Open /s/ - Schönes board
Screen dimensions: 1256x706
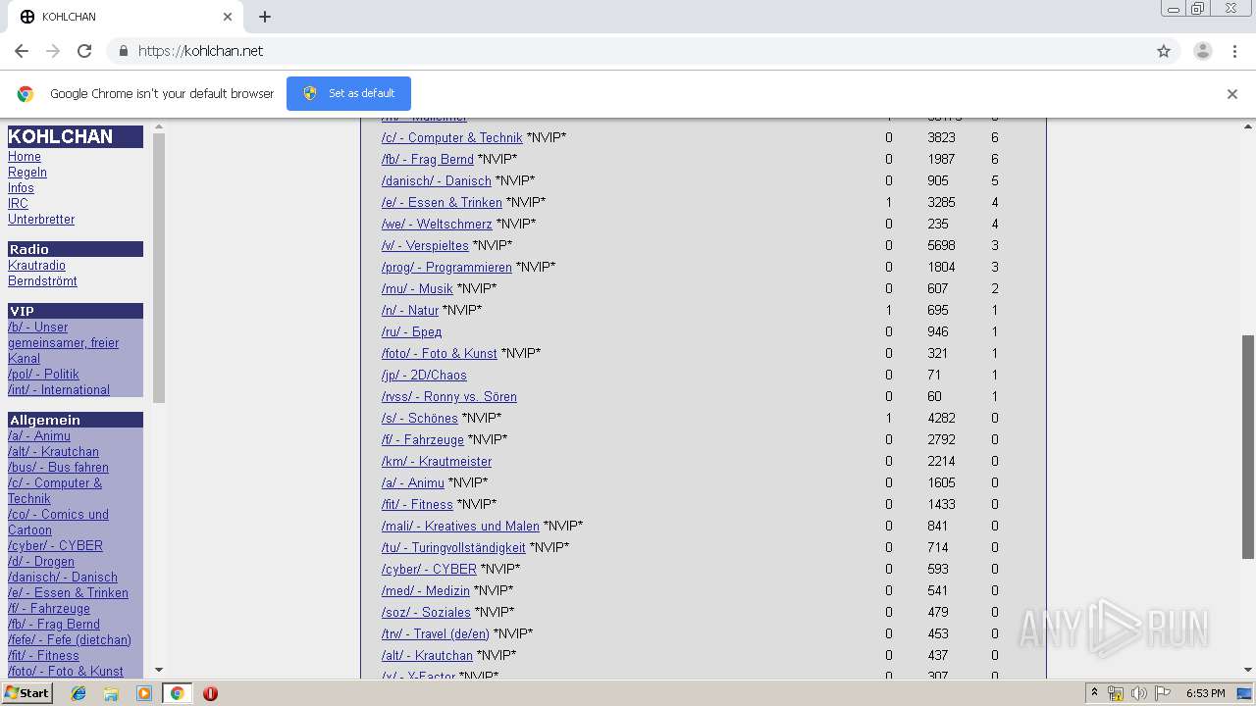(x=420, y=419)
